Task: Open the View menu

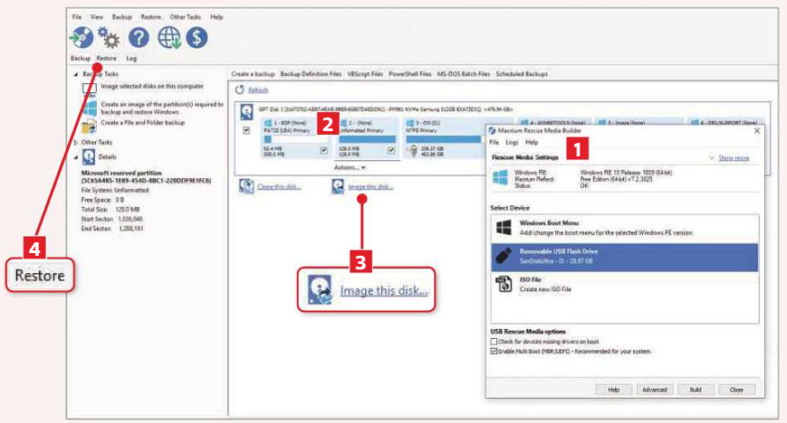Action: (x=96, y=17)
